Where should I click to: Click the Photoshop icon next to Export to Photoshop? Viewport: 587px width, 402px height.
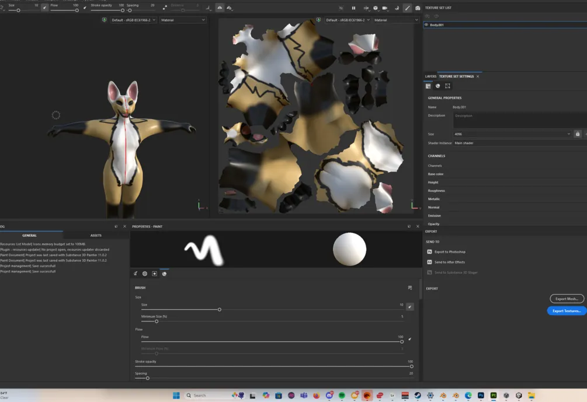[x=430, y=252]
